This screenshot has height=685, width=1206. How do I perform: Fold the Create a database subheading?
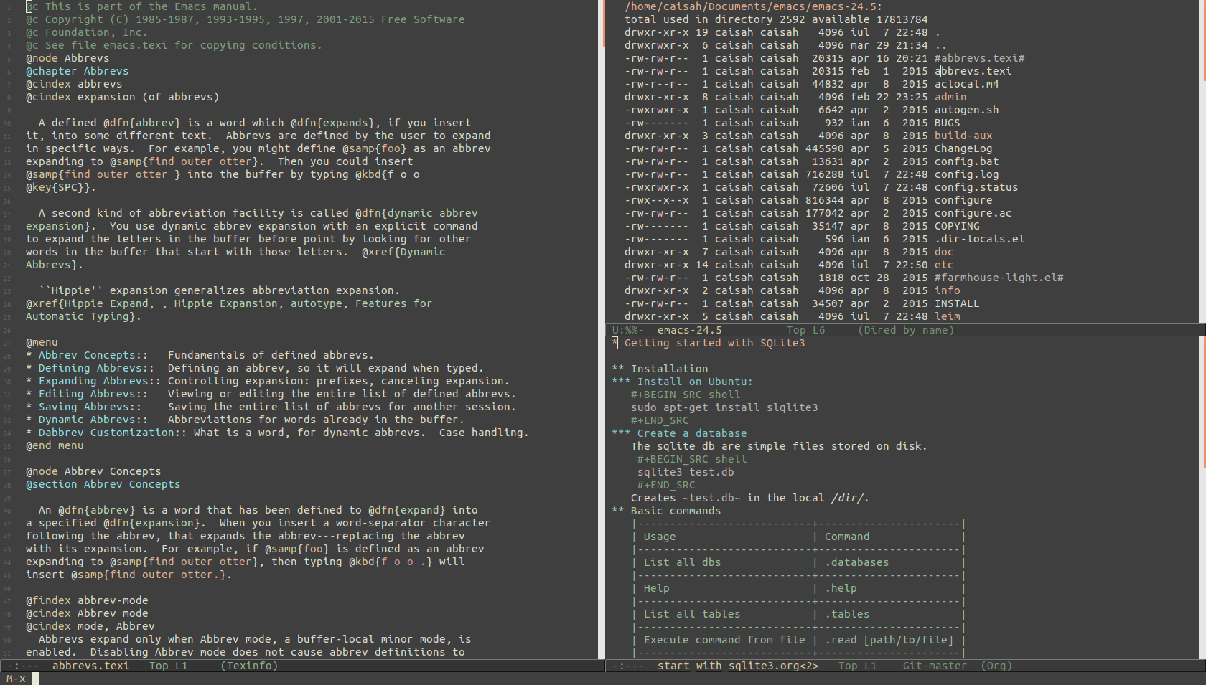pyautogui.click(x=679, y=433)
